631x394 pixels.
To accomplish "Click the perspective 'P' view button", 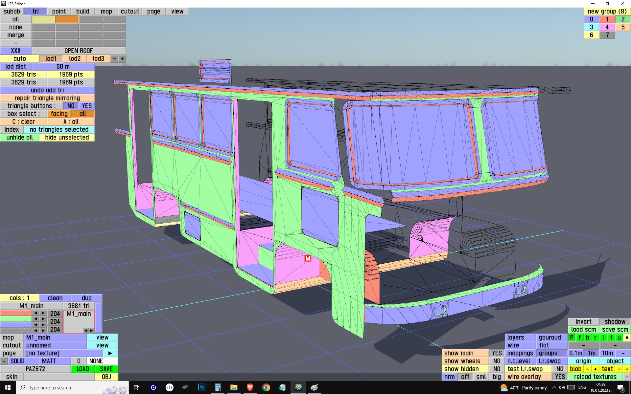I will pyautogui.click(x=572, y=337).
